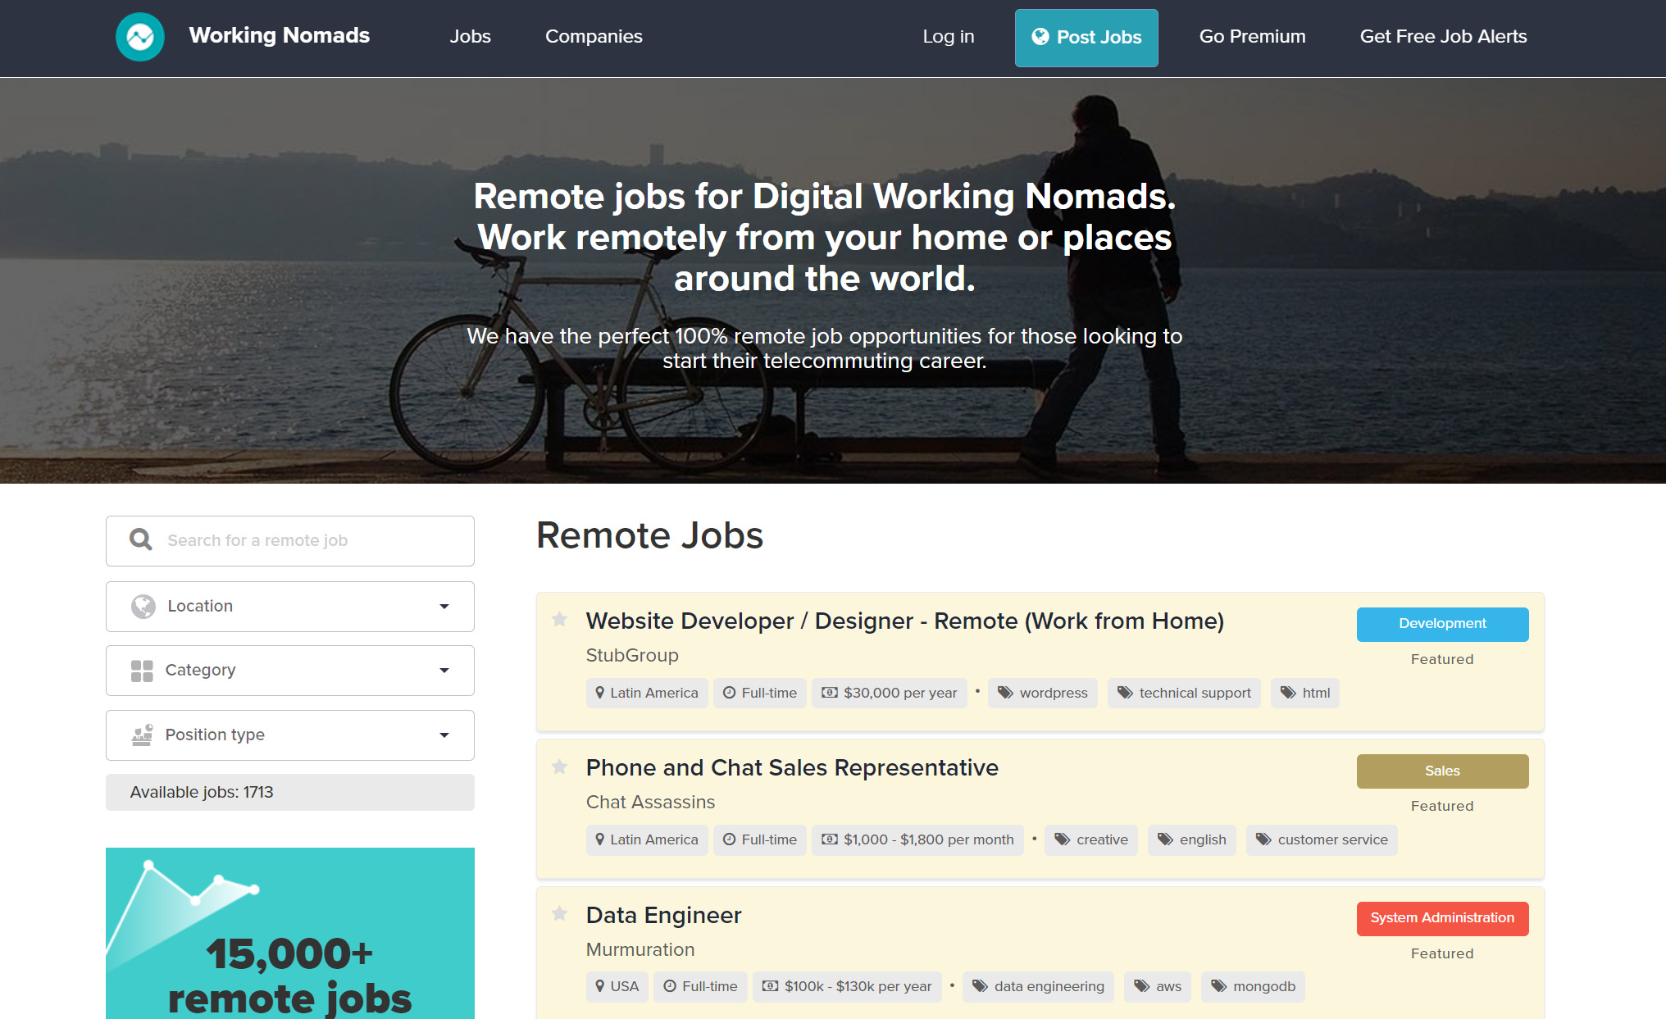The image size is (1666, 1019).
Task: Click the wordpress tag on StubGroup job
Action: tap(1043, 693)
